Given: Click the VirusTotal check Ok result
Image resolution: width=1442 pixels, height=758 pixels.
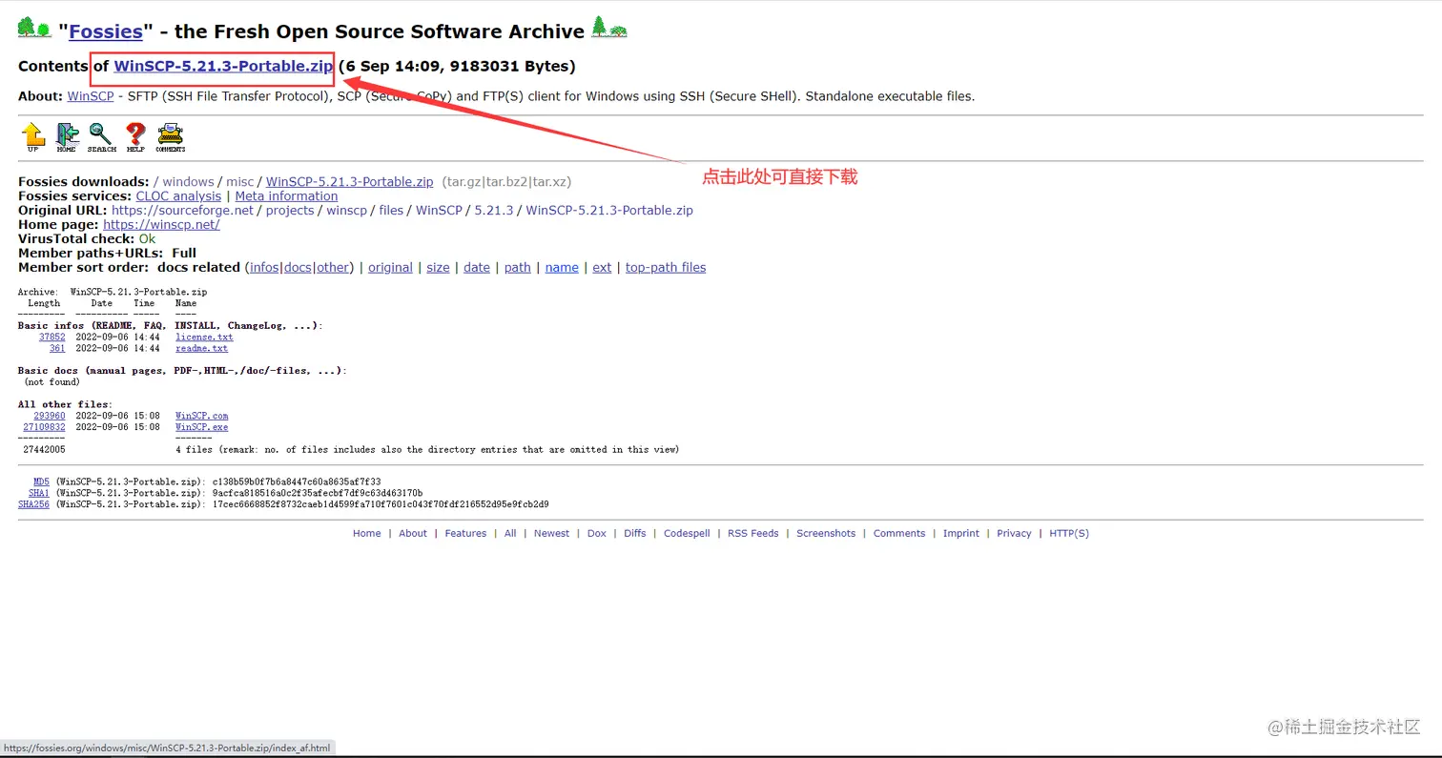Looking at the screenshot, I should 147,239.
